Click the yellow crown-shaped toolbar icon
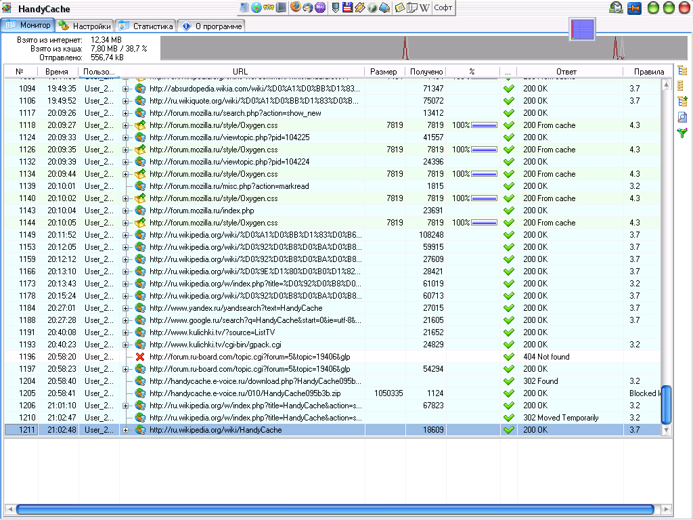The height and width of the screenshot is (520, 693). [x=269, y=7]
